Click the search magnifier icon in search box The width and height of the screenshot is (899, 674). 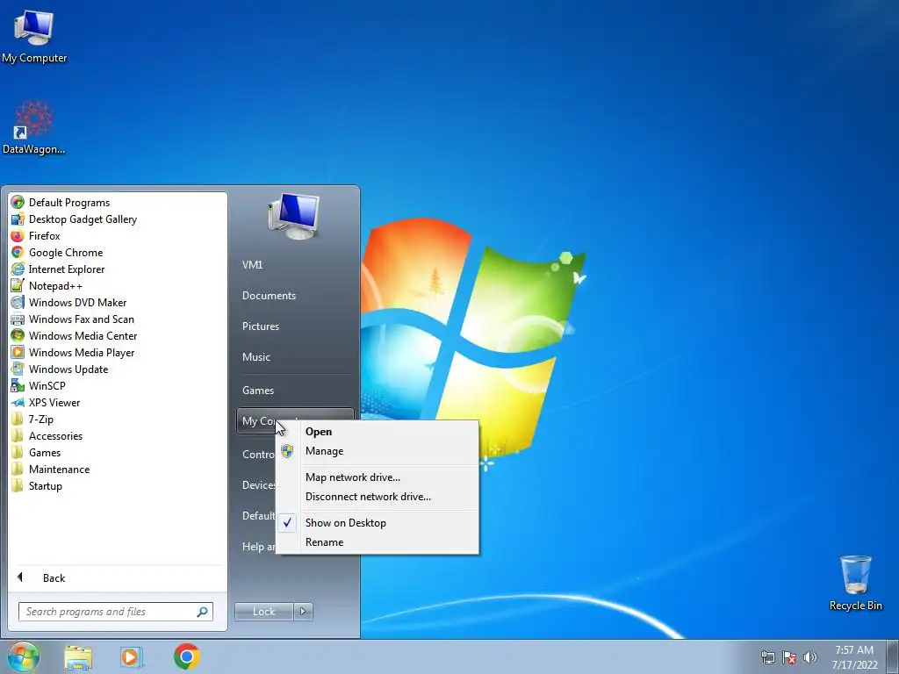pyautogui.click(x=203, y=612)
